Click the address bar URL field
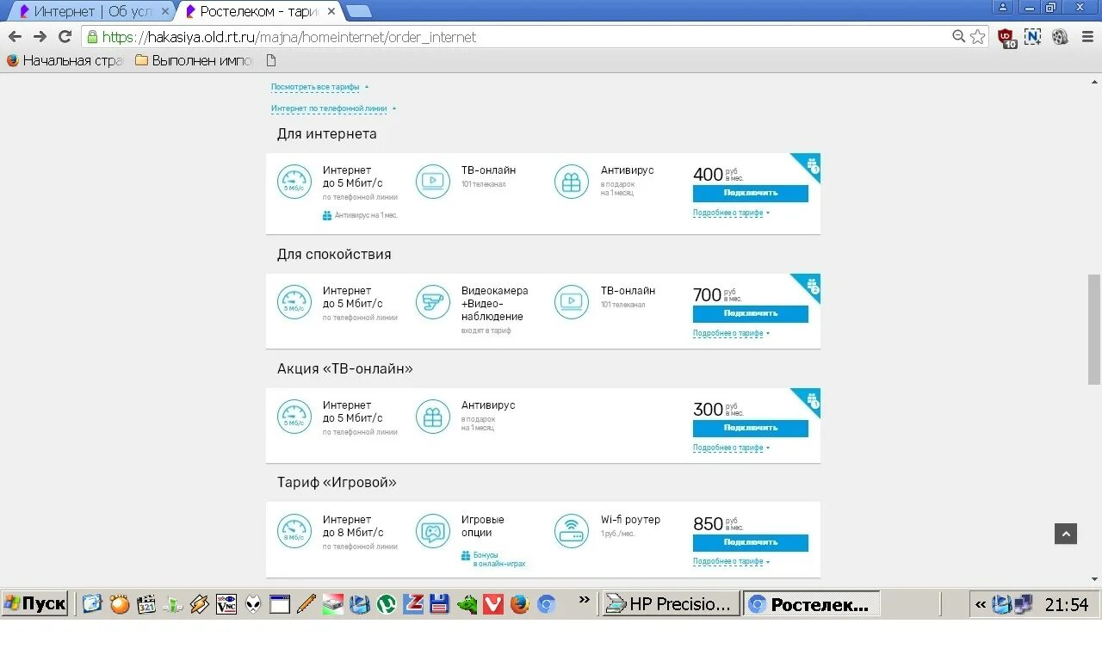This screenshot has width=1102, height=661. click(x=517, y=37)
